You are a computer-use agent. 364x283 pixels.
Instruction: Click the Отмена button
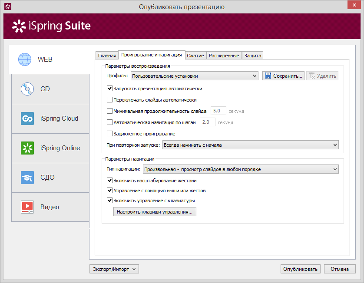(340, 269)
